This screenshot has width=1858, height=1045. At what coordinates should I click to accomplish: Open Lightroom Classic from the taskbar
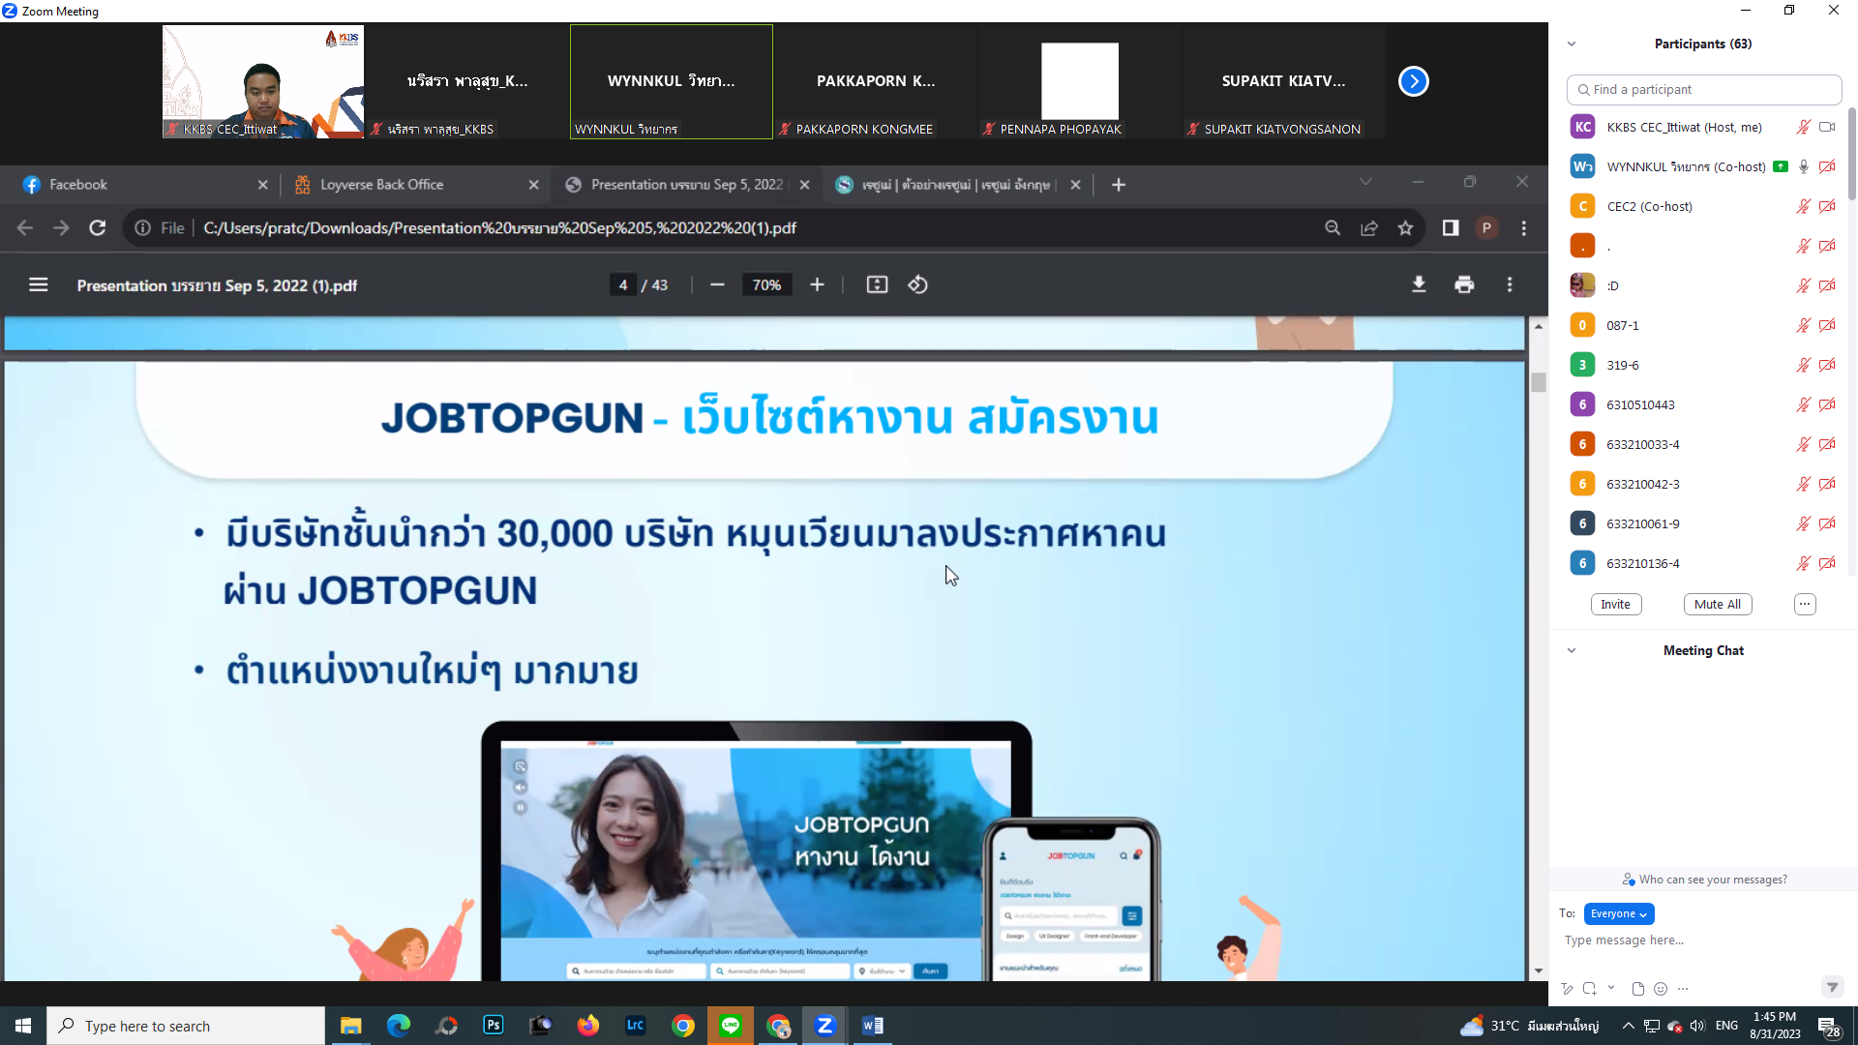pyautogui.click(x=636, y=1026)
